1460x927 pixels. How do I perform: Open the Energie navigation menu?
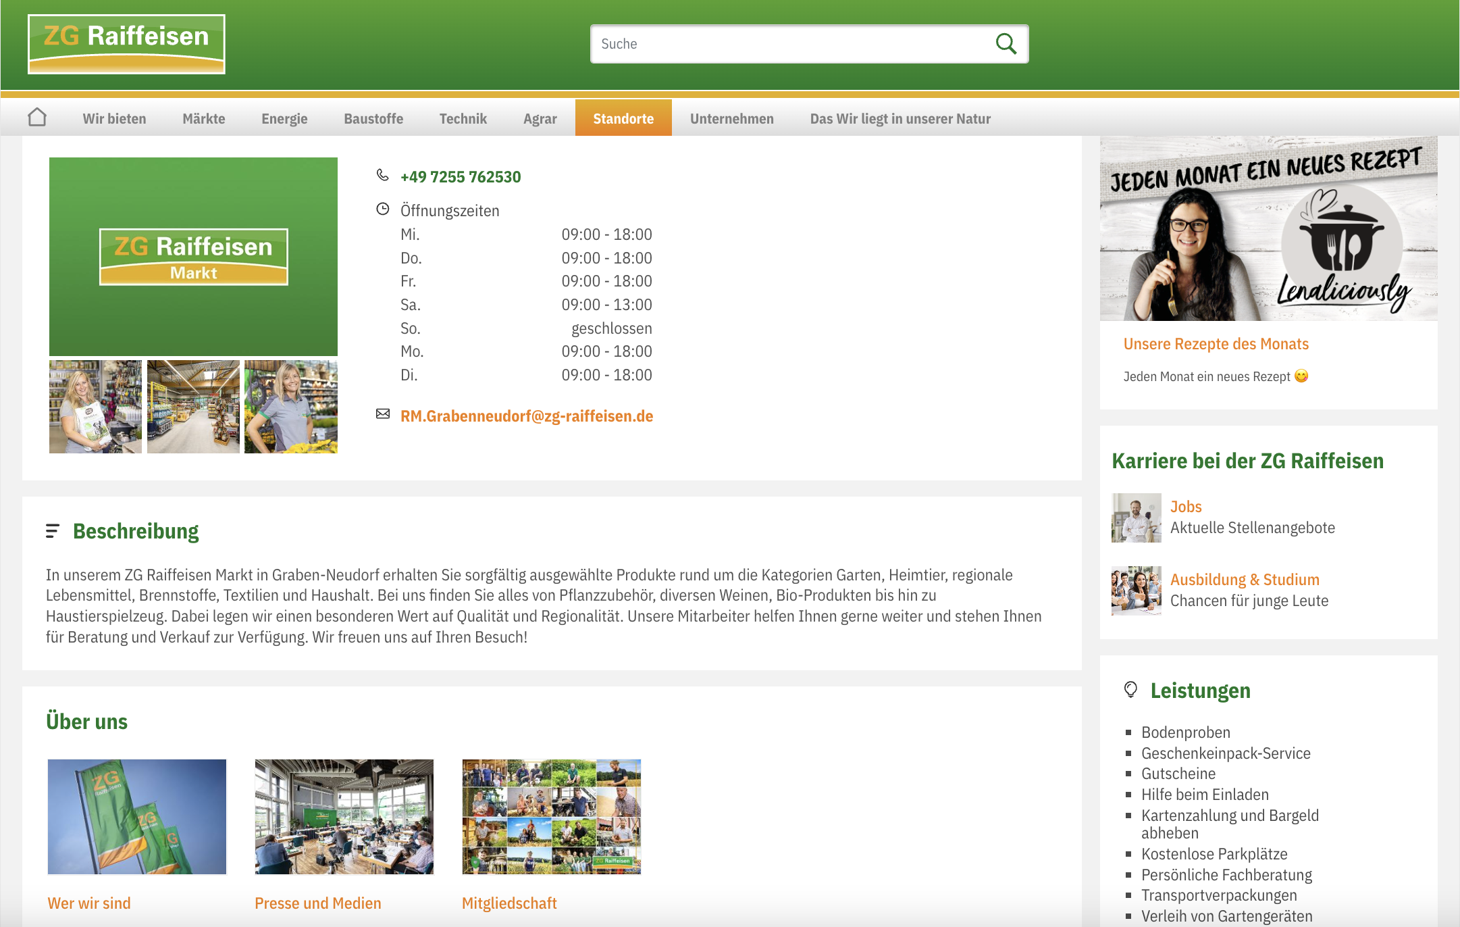(x=284, y=119)
